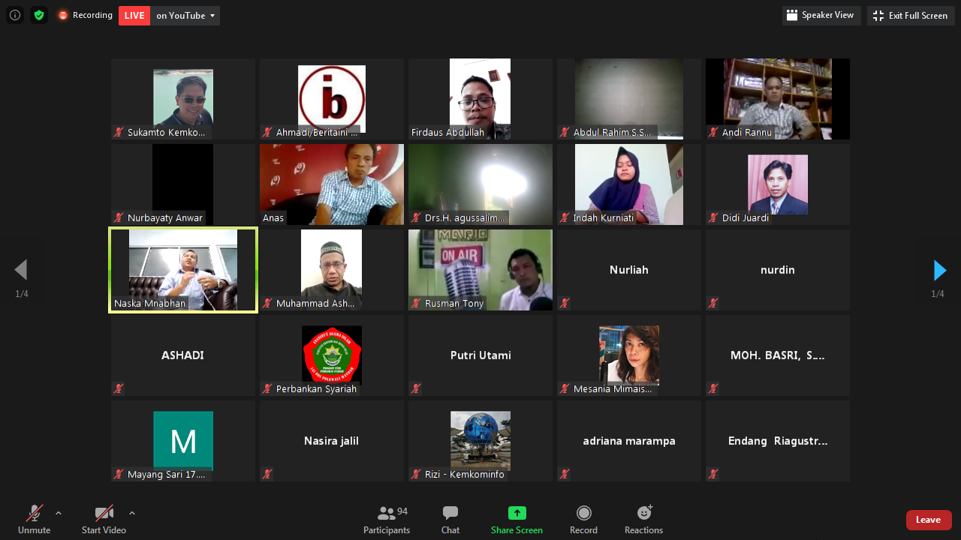Select Rusman Tony's video tile
The height and width of the screenshot is (540, 961).
480,270
